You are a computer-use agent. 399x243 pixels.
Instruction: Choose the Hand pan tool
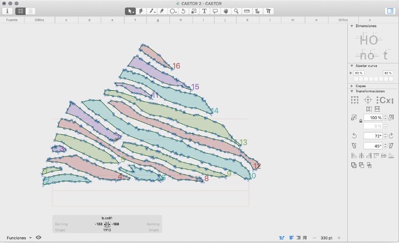point(225,11)
